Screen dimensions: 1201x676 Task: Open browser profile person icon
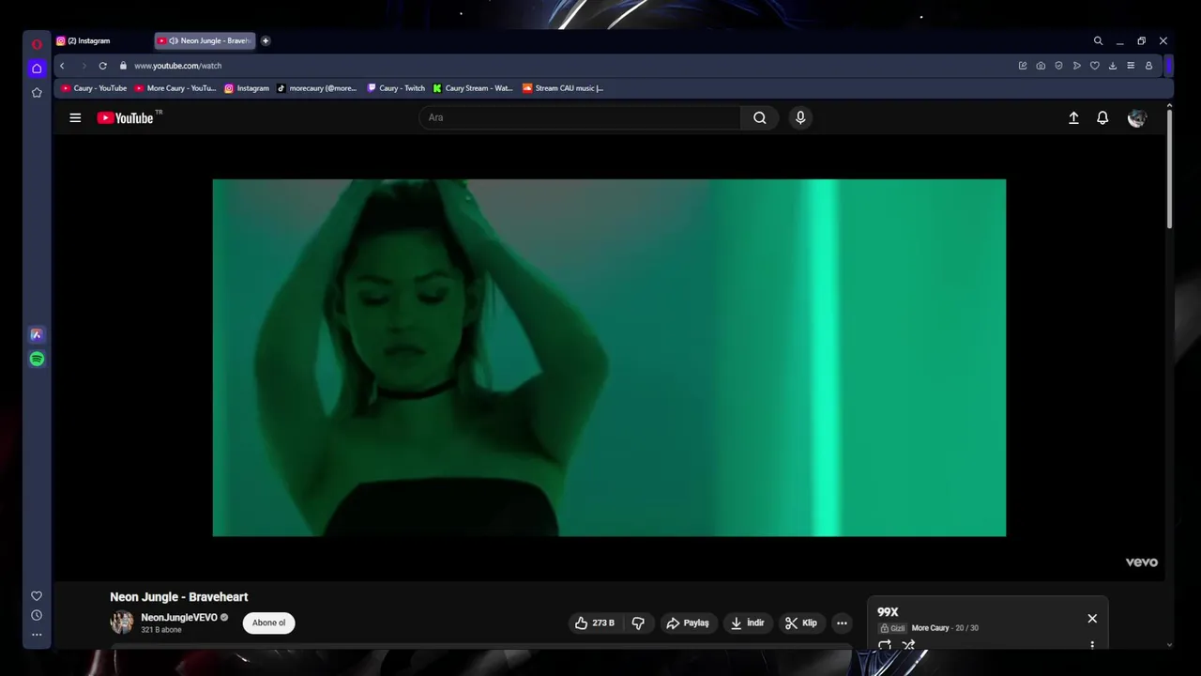(1148, 66)
